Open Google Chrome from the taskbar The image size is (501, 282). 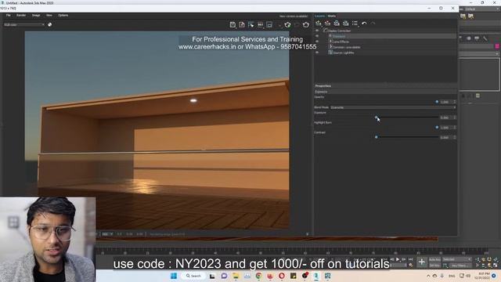tap(258, 276)
